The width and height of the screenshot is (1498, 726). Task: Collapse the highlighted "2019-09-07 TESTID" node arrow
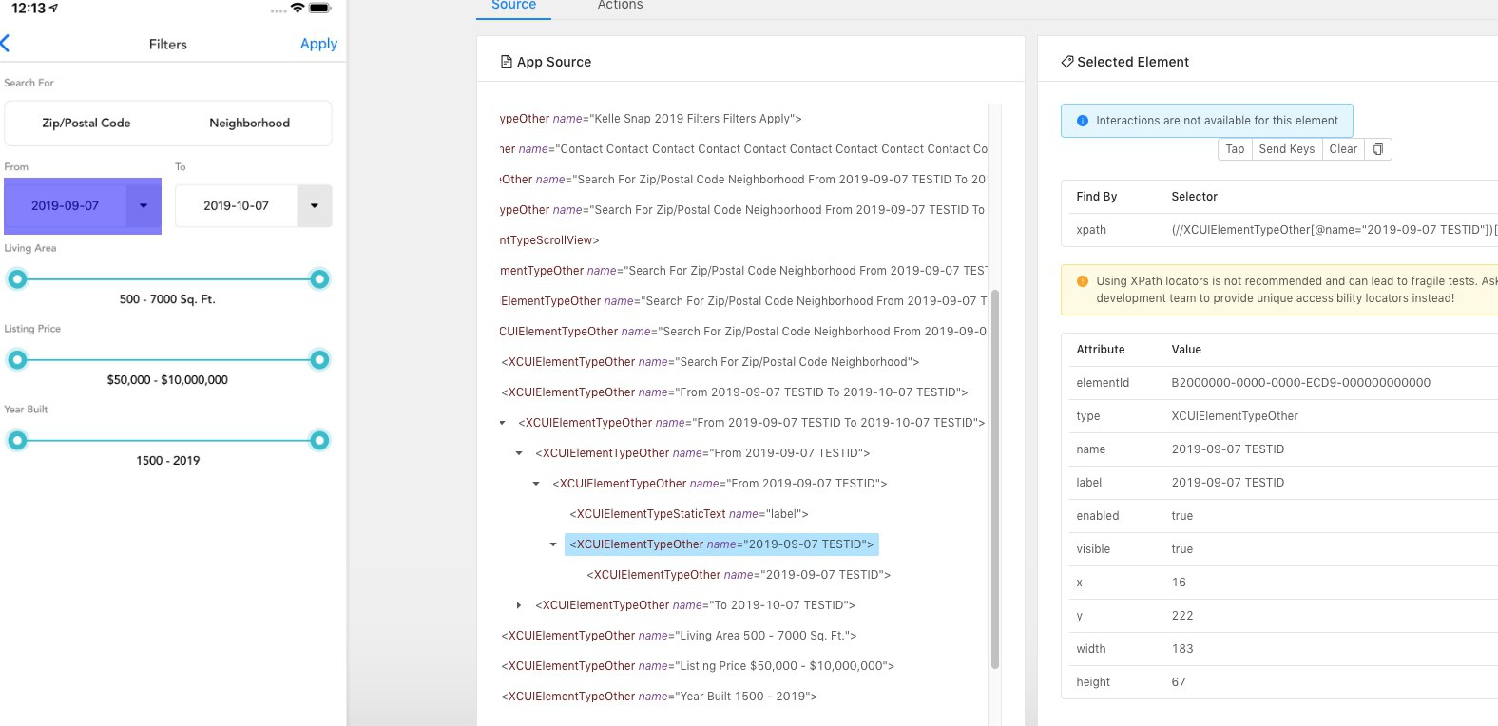coord(553,544)
